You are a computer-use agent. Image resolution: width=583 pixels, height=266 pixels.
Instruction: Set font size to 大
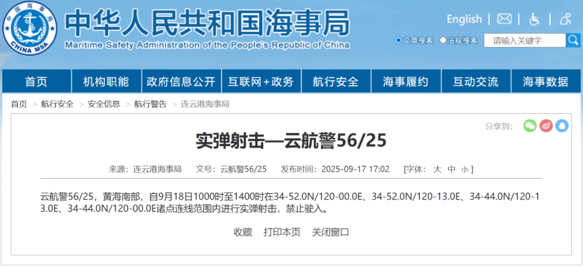coord(437,169)
